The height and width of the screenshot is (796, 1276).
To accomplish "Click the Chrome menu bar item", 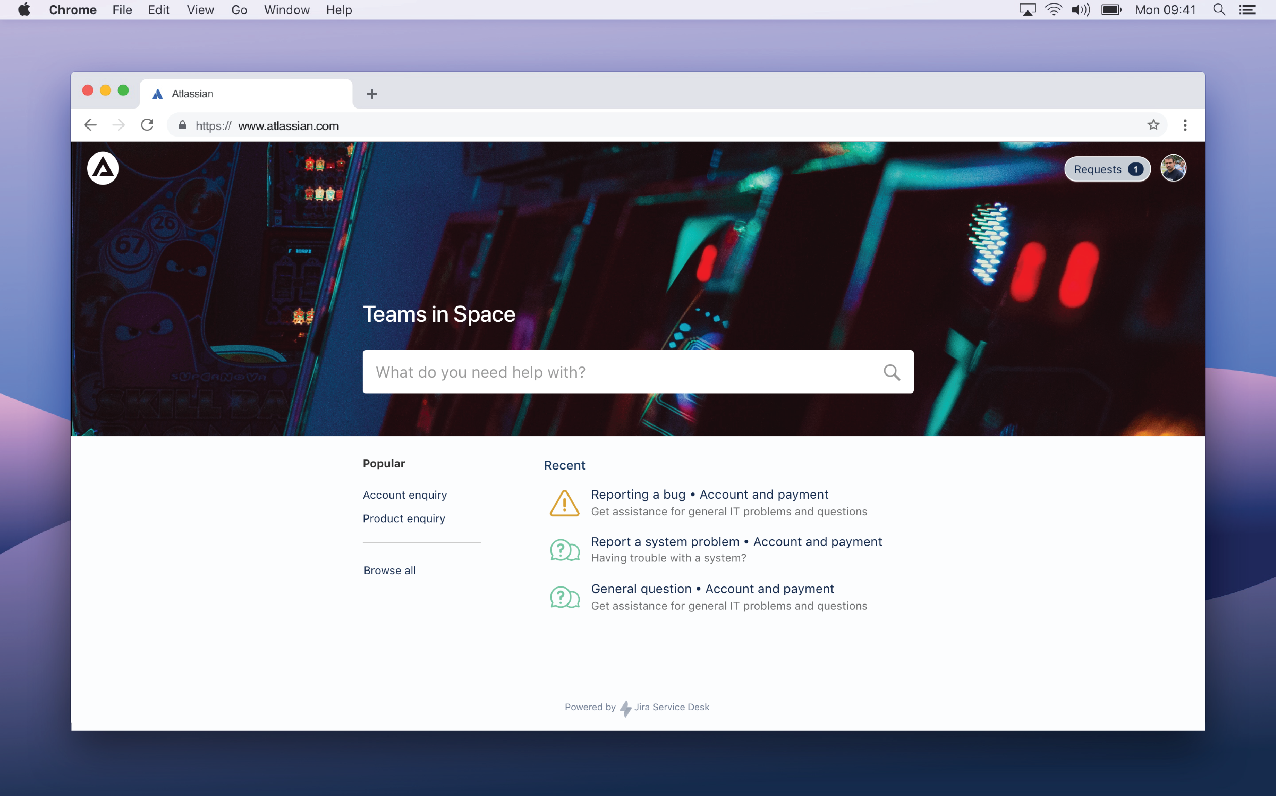I will point(73,10).
